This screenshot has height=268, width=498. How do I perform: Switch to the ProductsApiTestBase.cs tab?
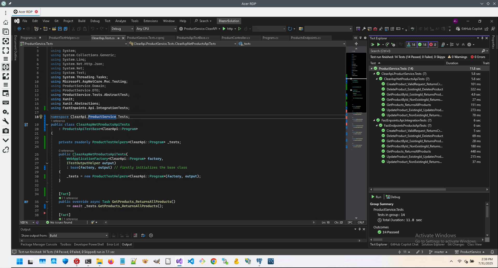pyautogui.click(x=193, y=38)
